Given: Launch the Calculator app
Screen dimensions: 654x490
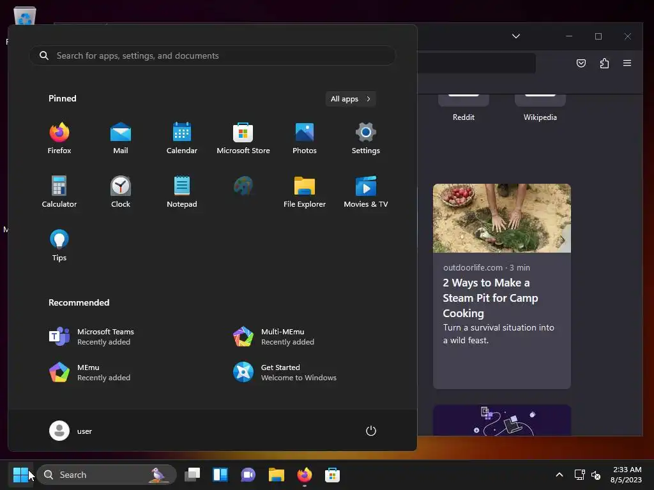Looking at the screenshot, I should [59, 192].
